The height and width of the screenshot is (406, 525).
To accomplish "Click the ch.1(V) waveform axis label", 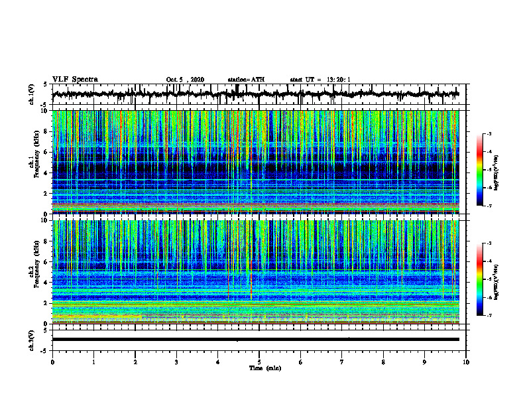I will (32, 94).
